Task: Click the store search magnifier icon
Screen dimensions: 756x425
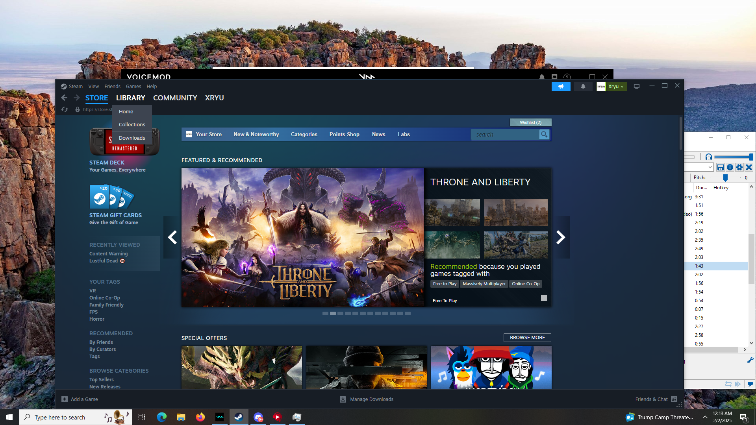Action: (544, 135)
